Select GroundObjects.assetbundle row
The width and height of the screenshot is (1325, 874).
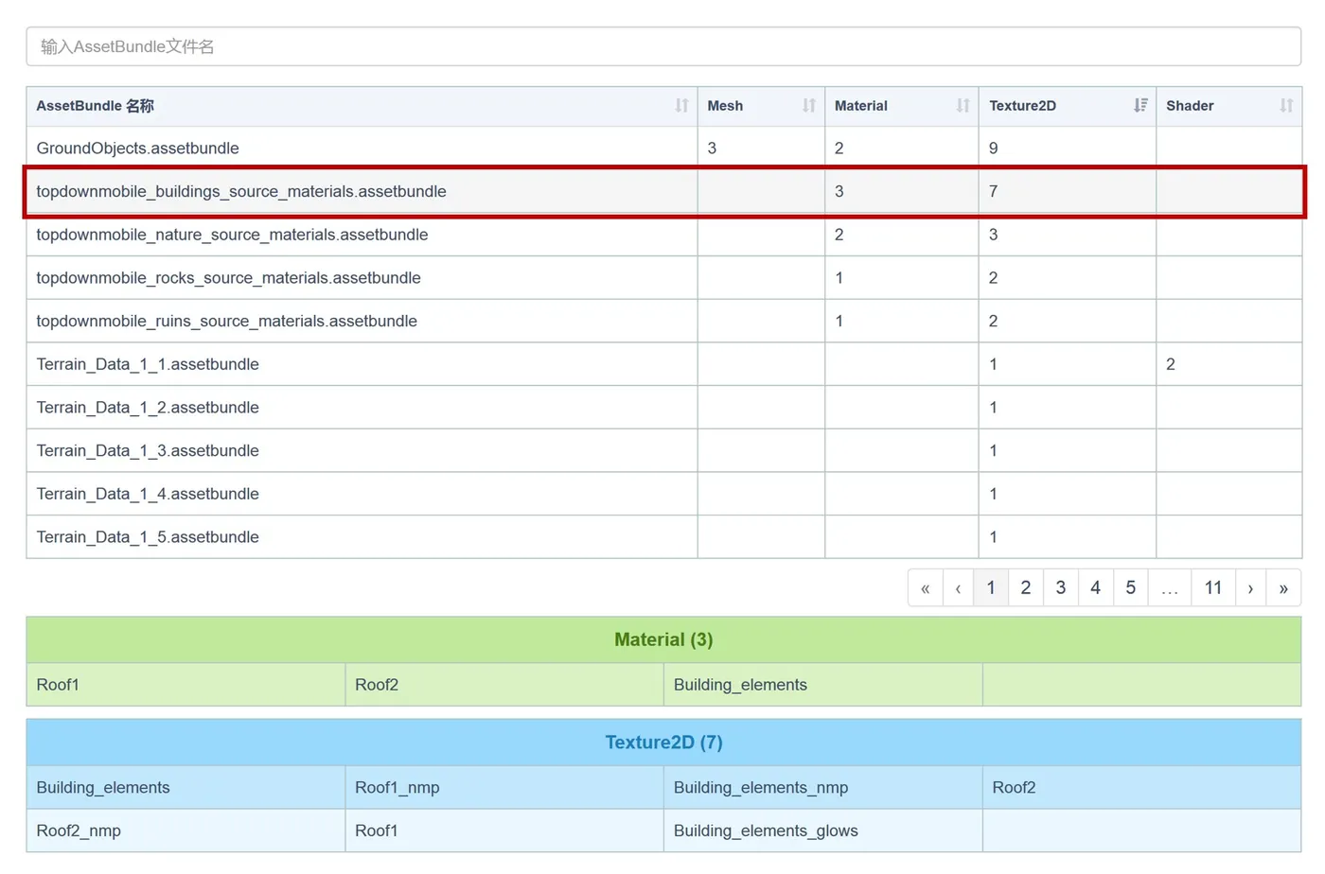tap(663, 149)
